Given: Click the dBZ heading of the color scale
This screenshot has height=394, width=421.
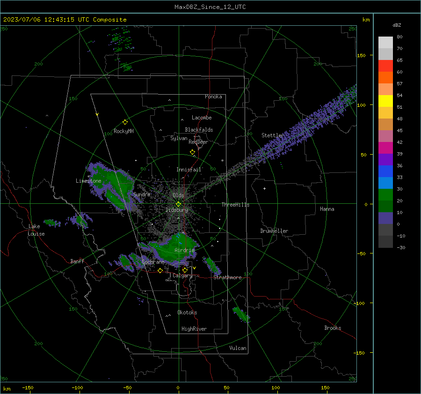Looking at the screenshot, I should (397, 25).
